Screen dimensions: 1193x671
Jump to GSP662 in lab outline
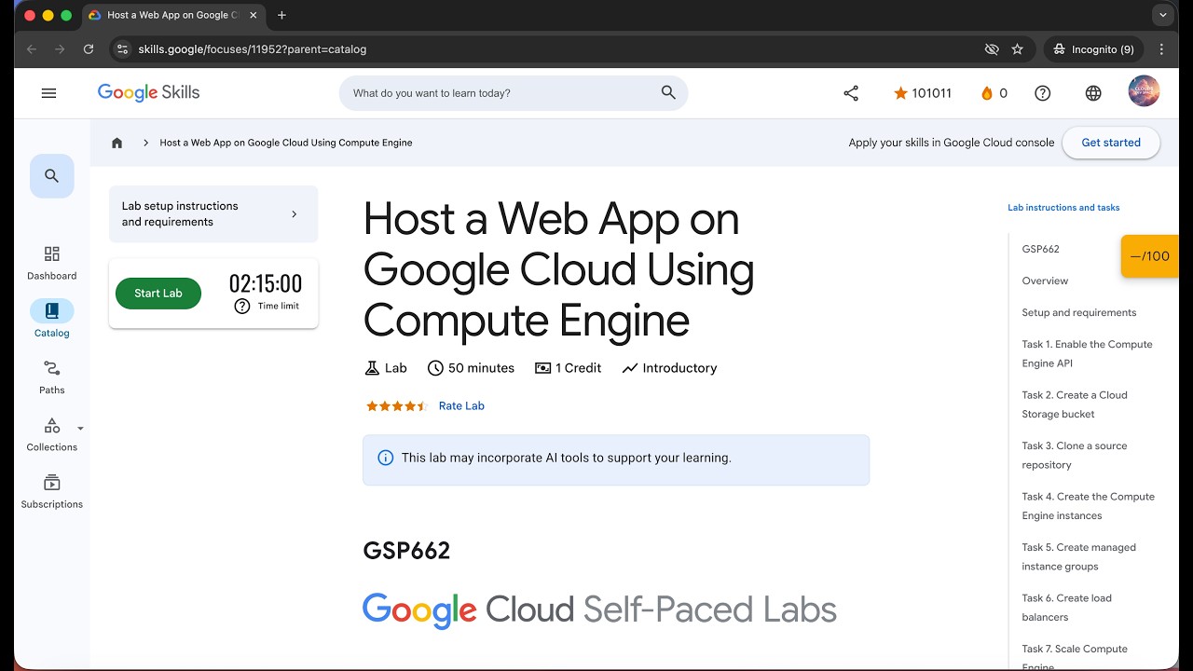point(1040,249)
